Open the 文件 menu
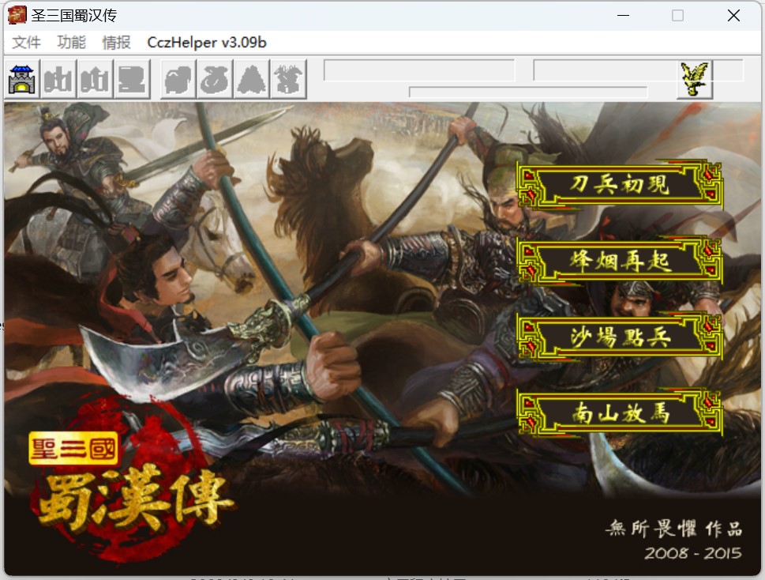The height and width of the screenshot is (580, 765). point(26,43)
